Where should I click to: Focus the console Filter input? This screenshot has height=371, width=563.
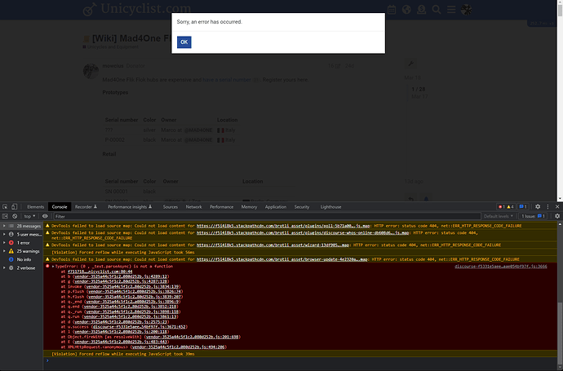[x=267, y=216]
